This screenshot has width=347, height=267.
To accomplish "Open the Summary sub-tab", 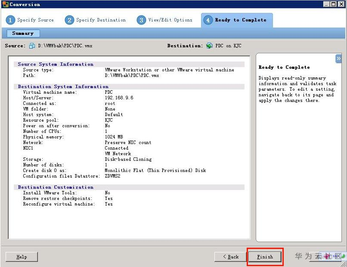I will (x=23, y=34).
